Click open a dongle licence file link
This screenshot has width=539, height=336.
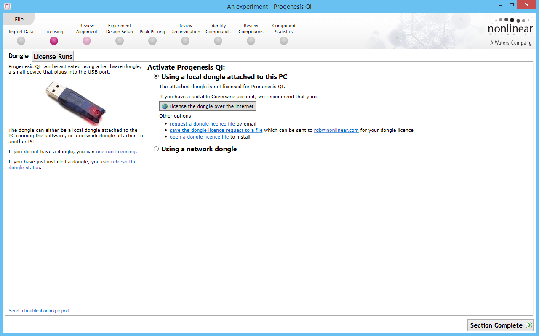199,137
